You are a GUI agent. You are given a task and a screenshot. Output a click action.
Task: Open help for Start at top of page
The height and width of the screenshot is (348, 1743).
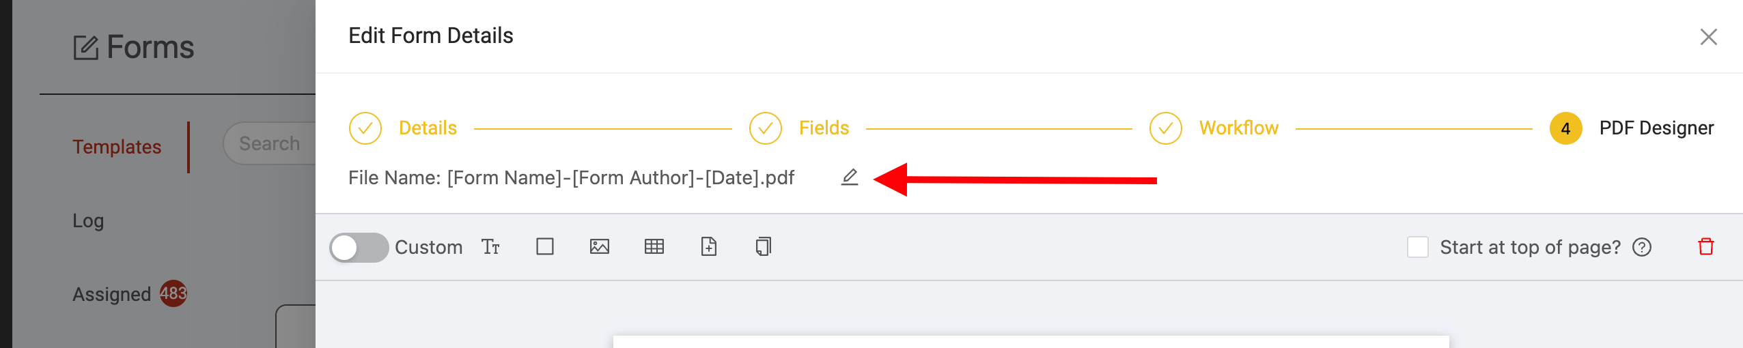tap(1642, 247)
